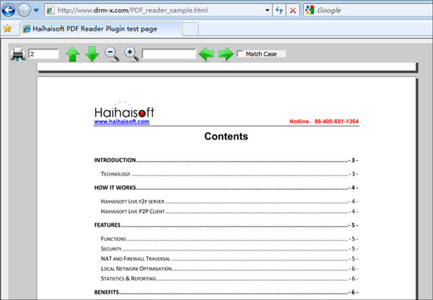Open the HOW IT WORKS contents entry
Viewport: 433px width, 300px height.
tap(226, 187)
